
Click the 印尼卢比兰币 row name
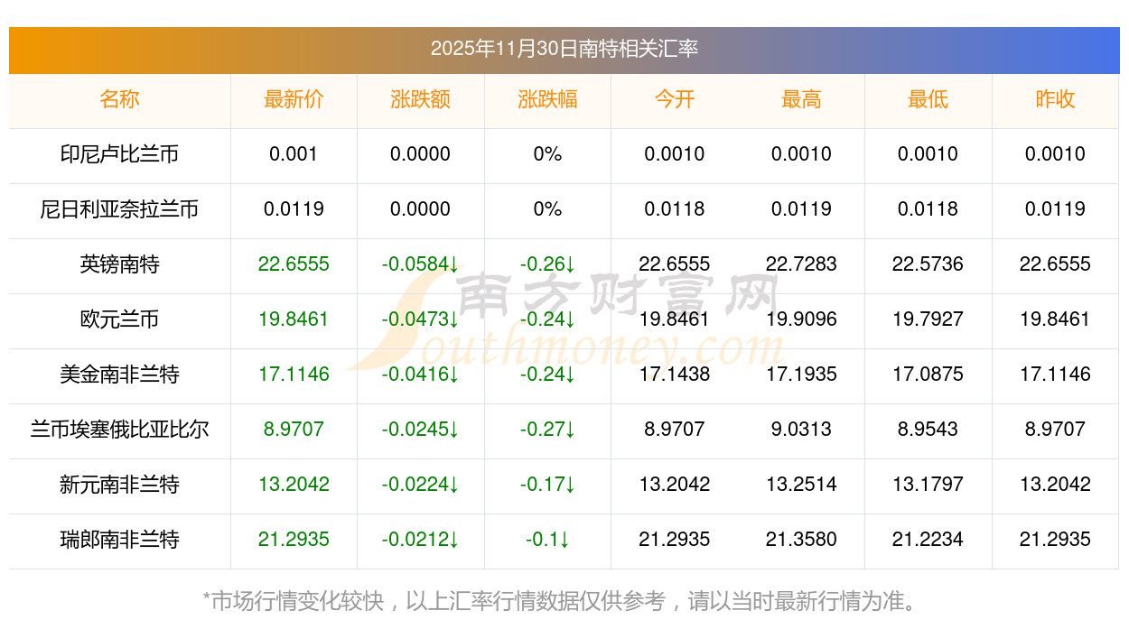coord(120,154)
